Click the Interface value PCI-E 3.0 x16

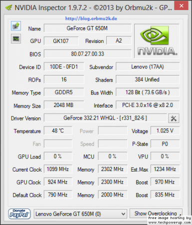coord(148,105)
